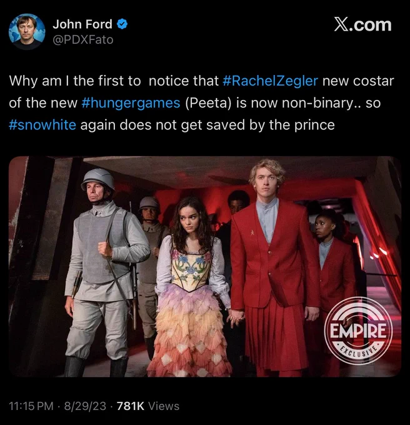Open the #snowhite hashtag
The height and width of the screenshot is (425, 410).
pos(42,125)
